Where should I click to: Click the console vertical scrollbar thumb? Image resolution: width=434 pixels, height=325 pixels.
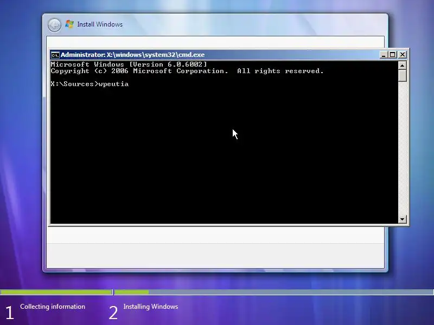[402, 75]
